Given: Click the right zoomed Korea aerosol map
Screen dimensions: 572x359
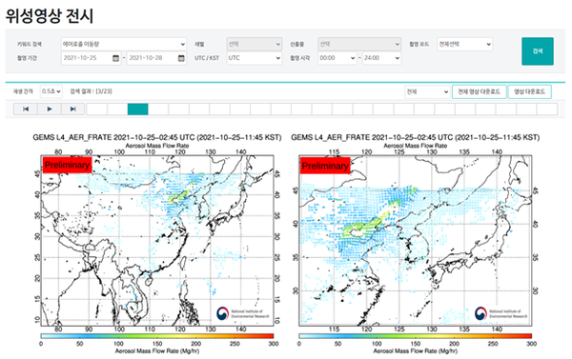Looking at the screenshot, I should point(415,241).
